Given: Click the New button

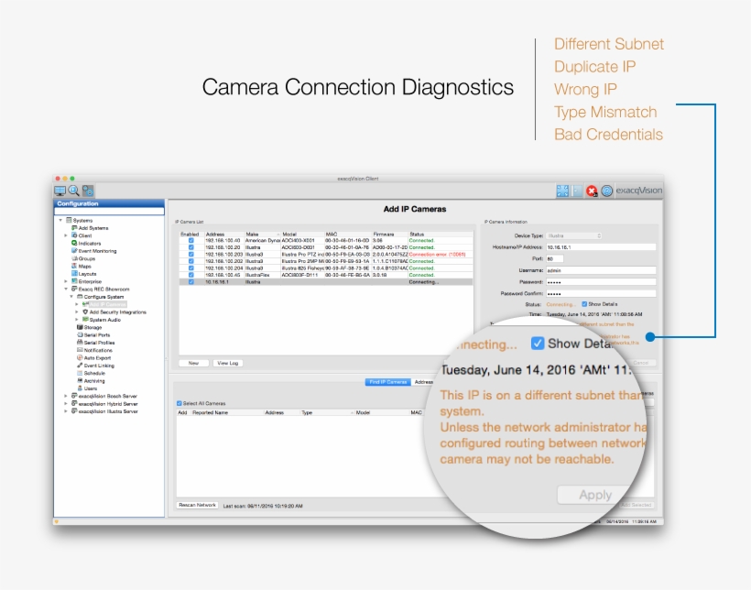Looking at the screenshot, I should click(x=193, y=364).
